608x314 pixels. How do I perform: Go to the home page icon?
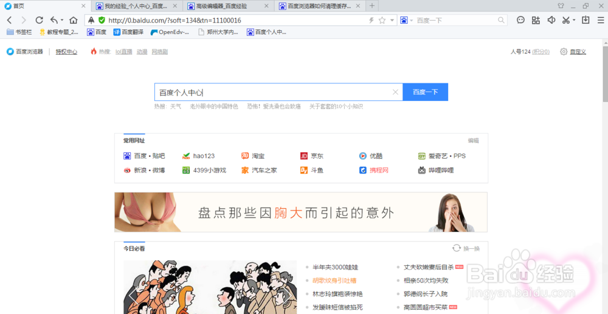[x=74, y=20]
